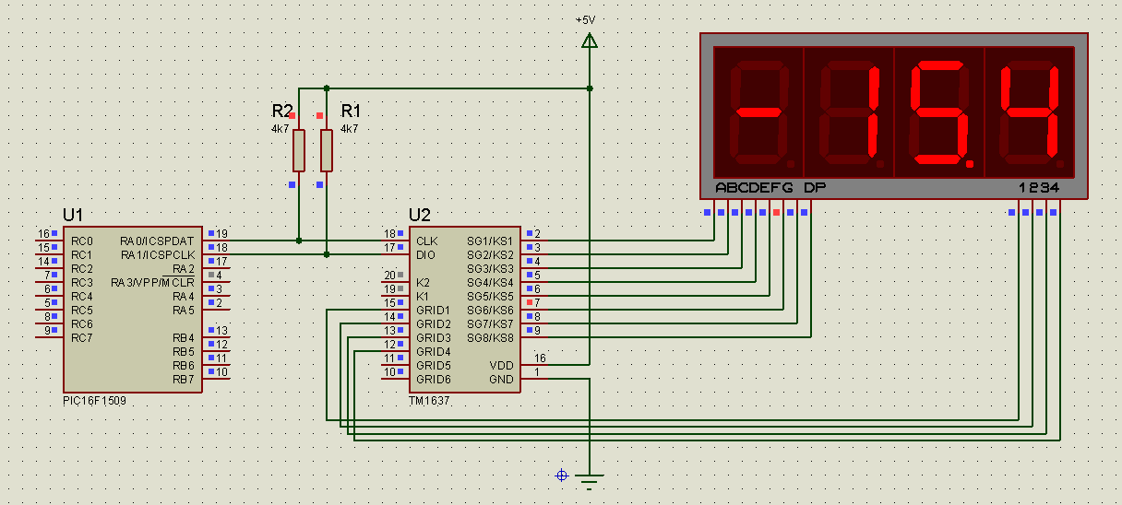Viewport: 1122px width, 505px height.
Task: Click the RA0/ICSPDAT pin 19 on U1
Action: [216, 241]
